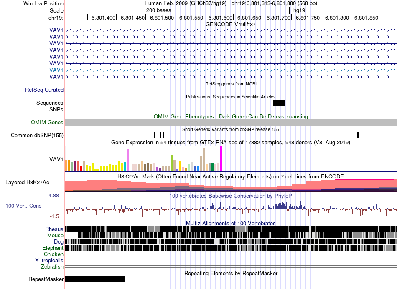This screenshot has height=289, width=397.
Task: Open Publications: Sequences in Scientific Articles title
Action: click(x=231, y=97)
